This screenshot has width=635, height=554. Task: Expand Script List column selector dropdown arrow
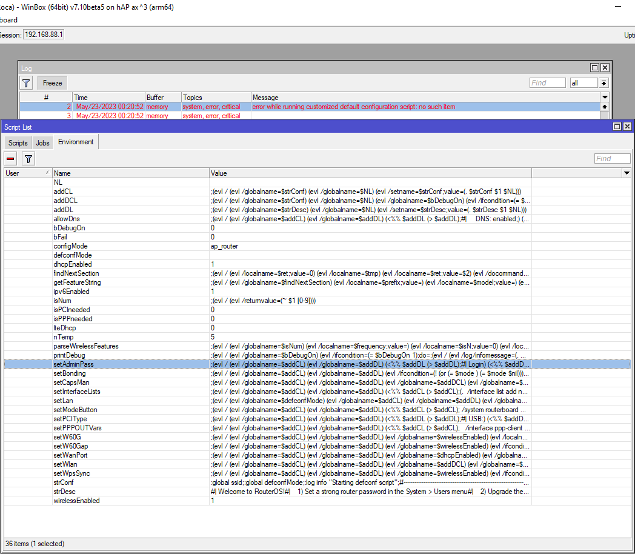coord(627,173)
